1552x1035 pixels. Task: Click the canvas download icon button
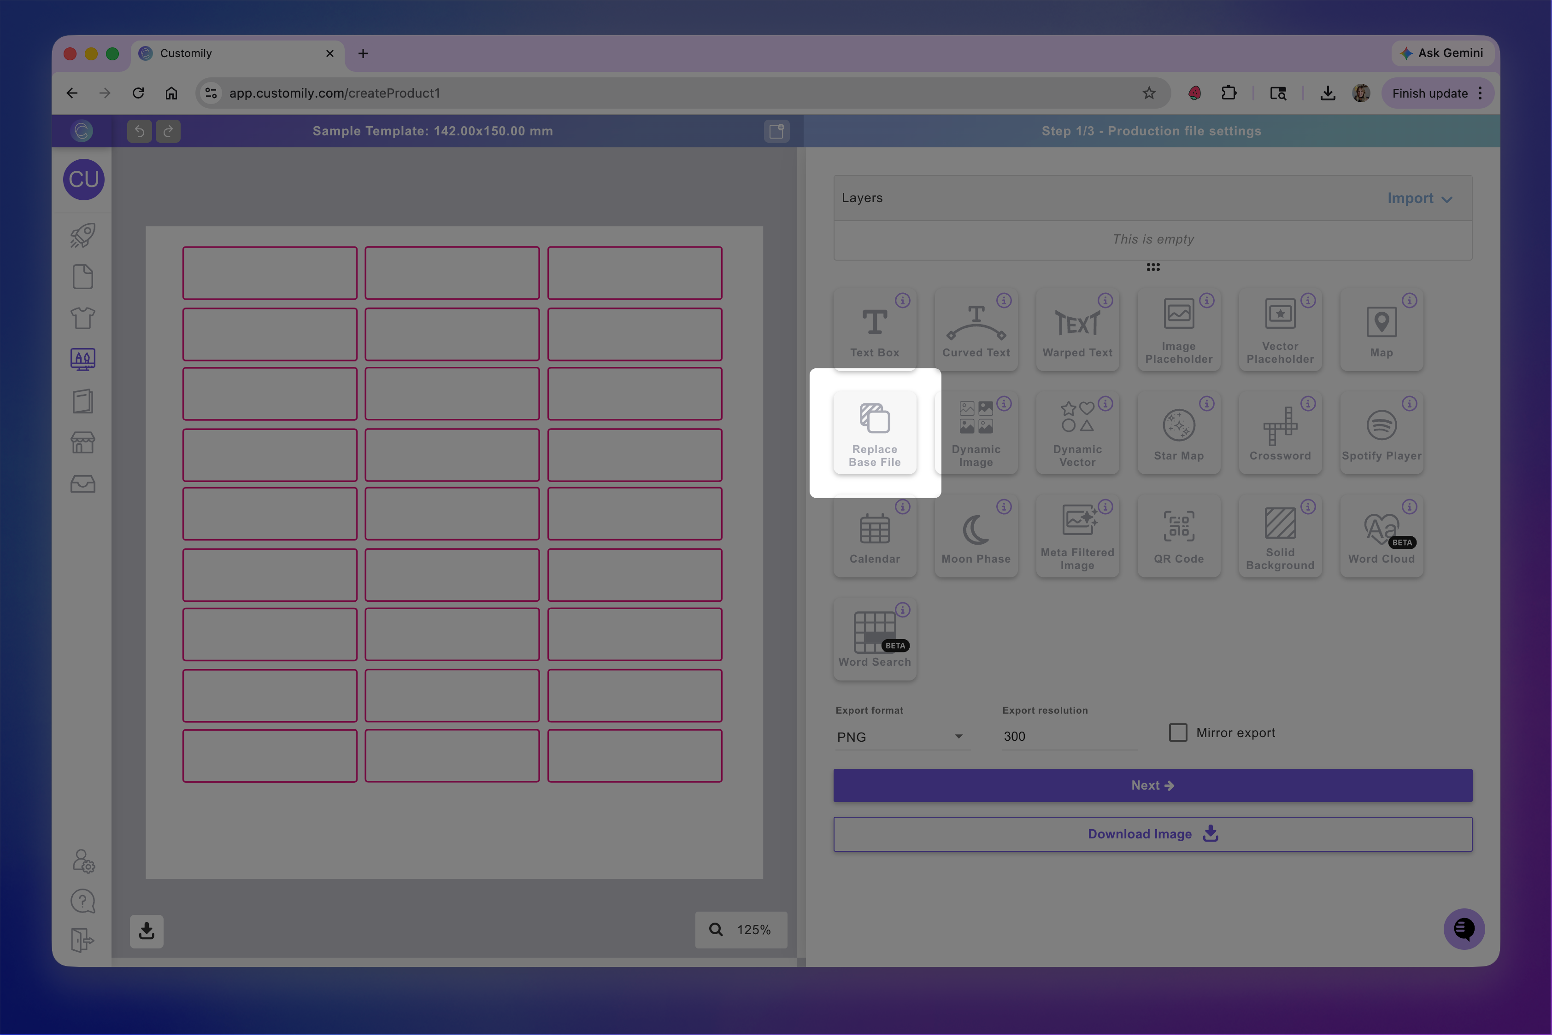(x=147, y=930)
